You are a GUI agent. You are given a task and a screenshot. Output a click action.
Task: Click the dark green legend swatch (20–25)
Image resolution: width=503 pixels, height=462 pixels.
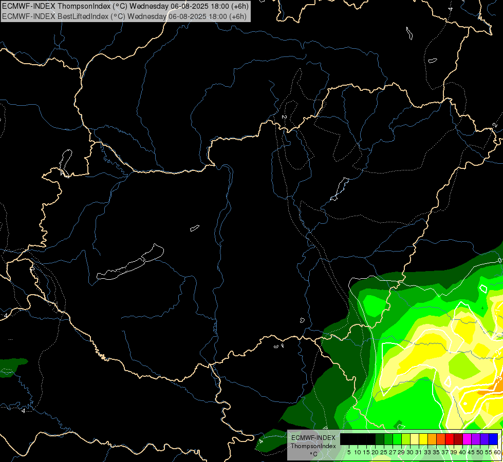click(380, 439)
